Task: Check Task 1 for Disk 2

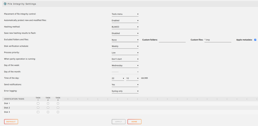Action: coord(38,108)
